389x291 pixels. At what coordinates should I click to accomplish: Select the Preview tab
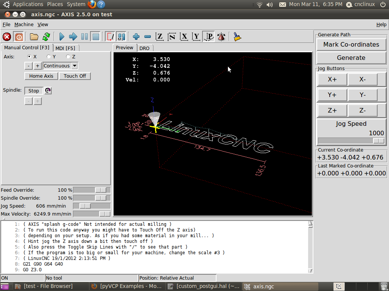click(x=125, y=47)
